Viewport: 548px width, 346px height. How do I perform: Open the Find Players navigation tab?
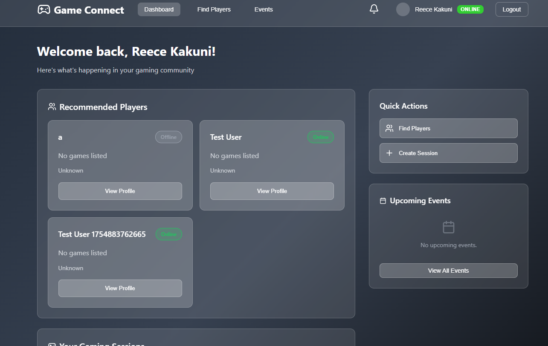point(214,9)
